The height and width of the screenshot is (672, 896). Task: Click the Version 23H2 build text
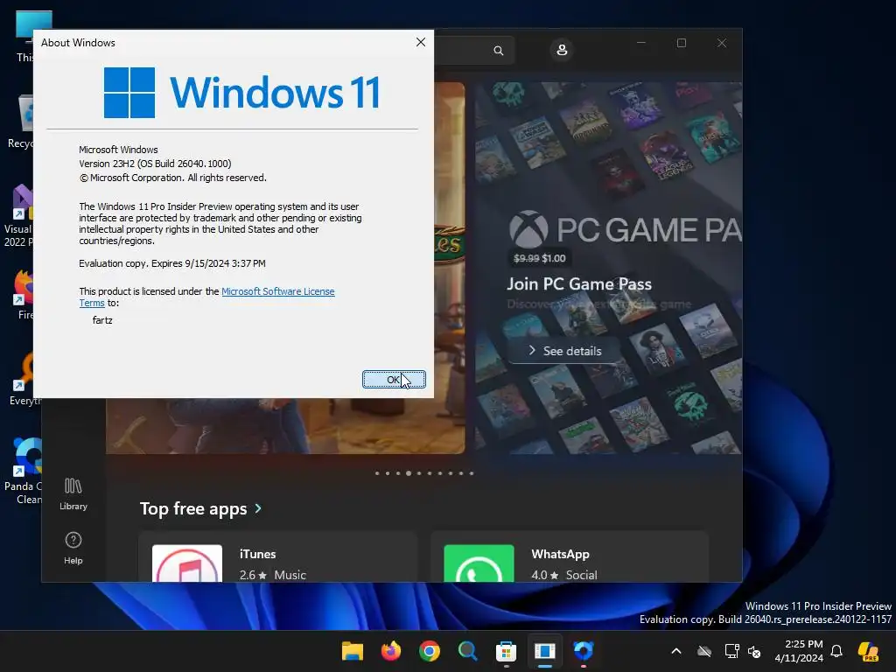coord(155,164)
